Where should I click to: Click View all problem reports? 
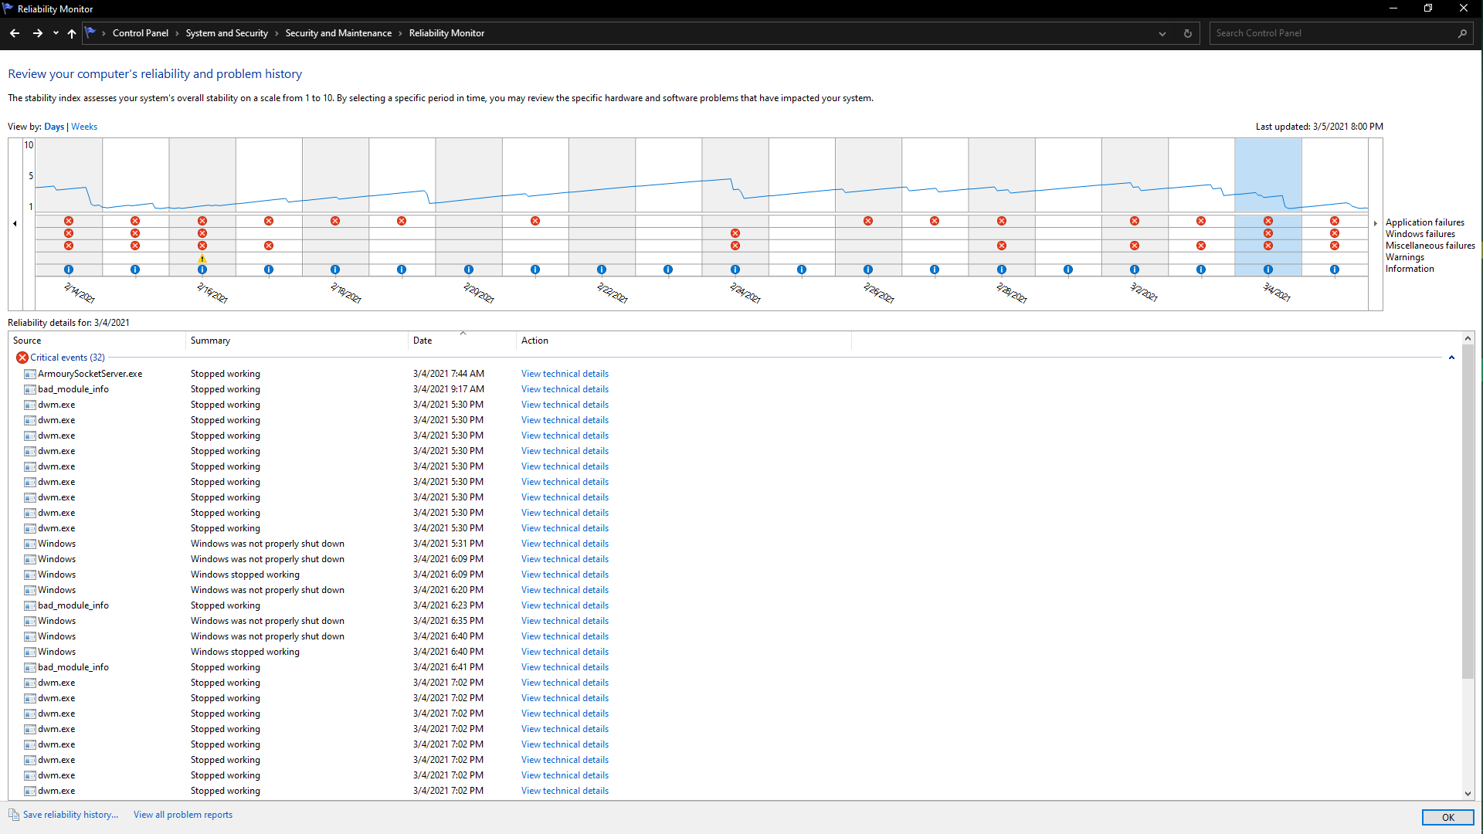(x=183, y=815)
